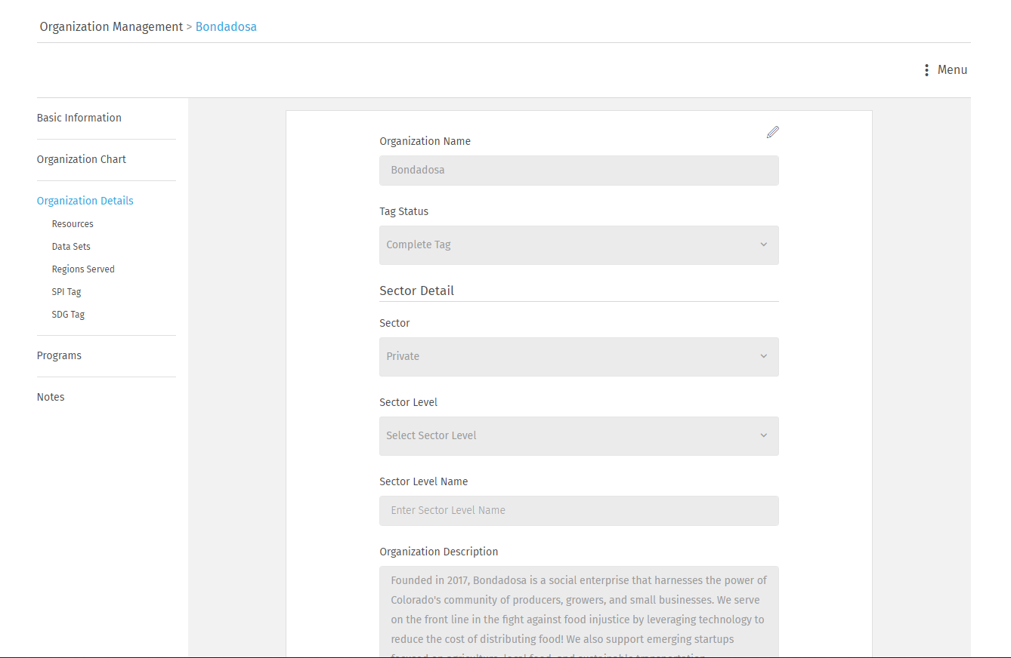
Task: Click Bondadosa breadcrumb link
Action: coord(226,26)
